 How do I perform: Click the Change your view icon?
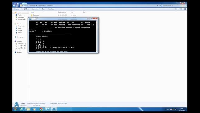[x=176, y=9]
